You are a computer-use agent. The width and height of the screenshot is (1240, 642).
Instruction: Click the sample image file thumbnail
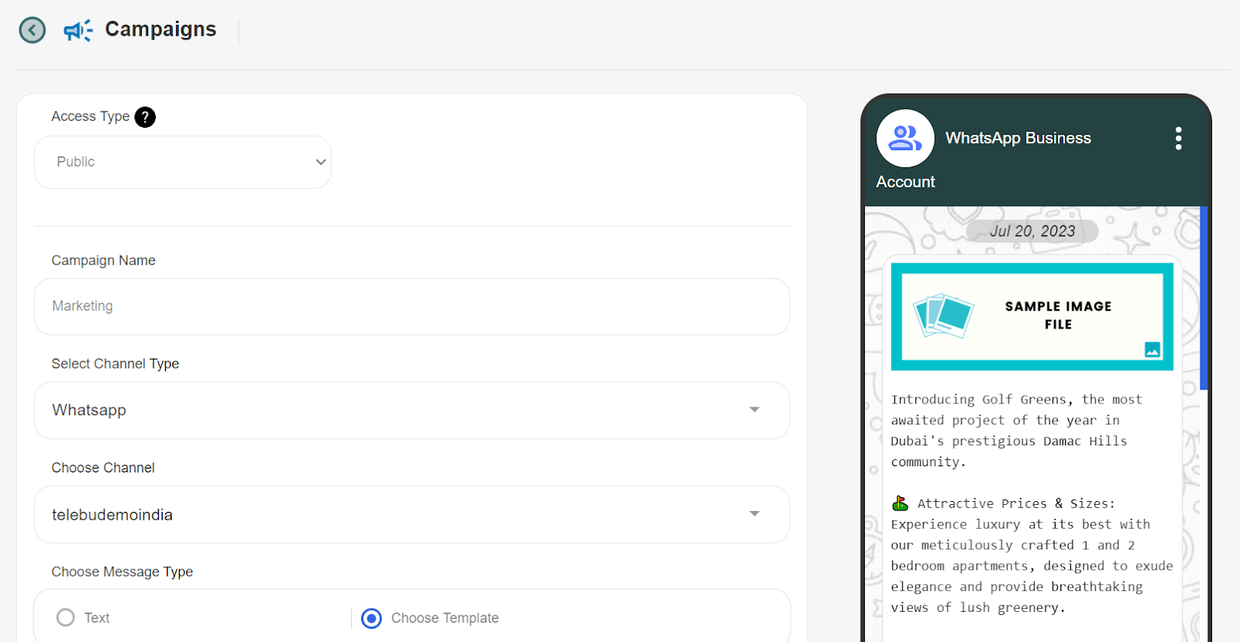click(x=1032, y=317)
